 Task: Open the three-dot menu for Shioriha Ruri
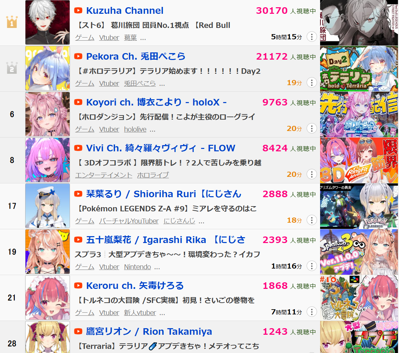click(x=311, y=220)
